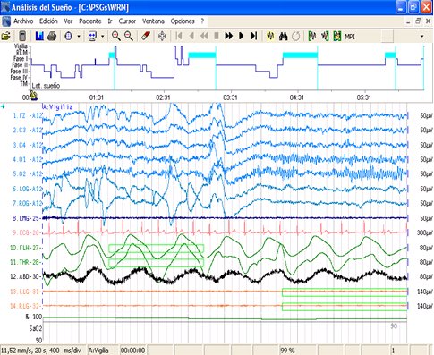
Task: Open the Ir menu
Action: pyautogui.click(x=110, y=21)
